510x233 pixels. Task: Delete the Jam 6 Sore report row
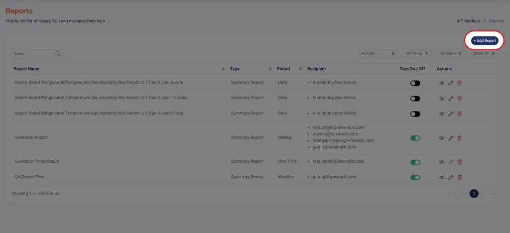pos(459,83)
